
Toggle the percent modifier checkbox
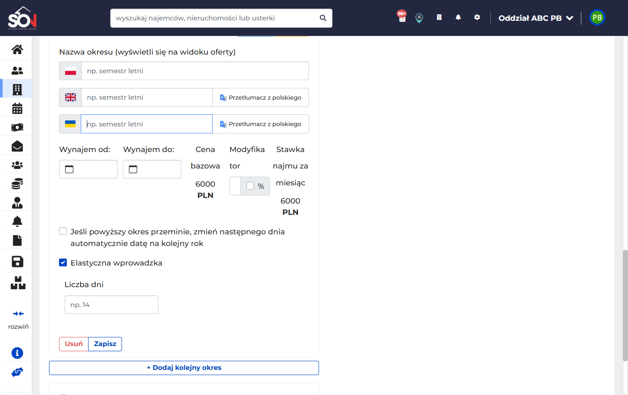250,186
